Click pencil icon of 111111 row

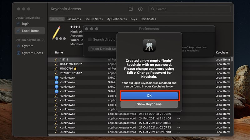click(57, 60)
